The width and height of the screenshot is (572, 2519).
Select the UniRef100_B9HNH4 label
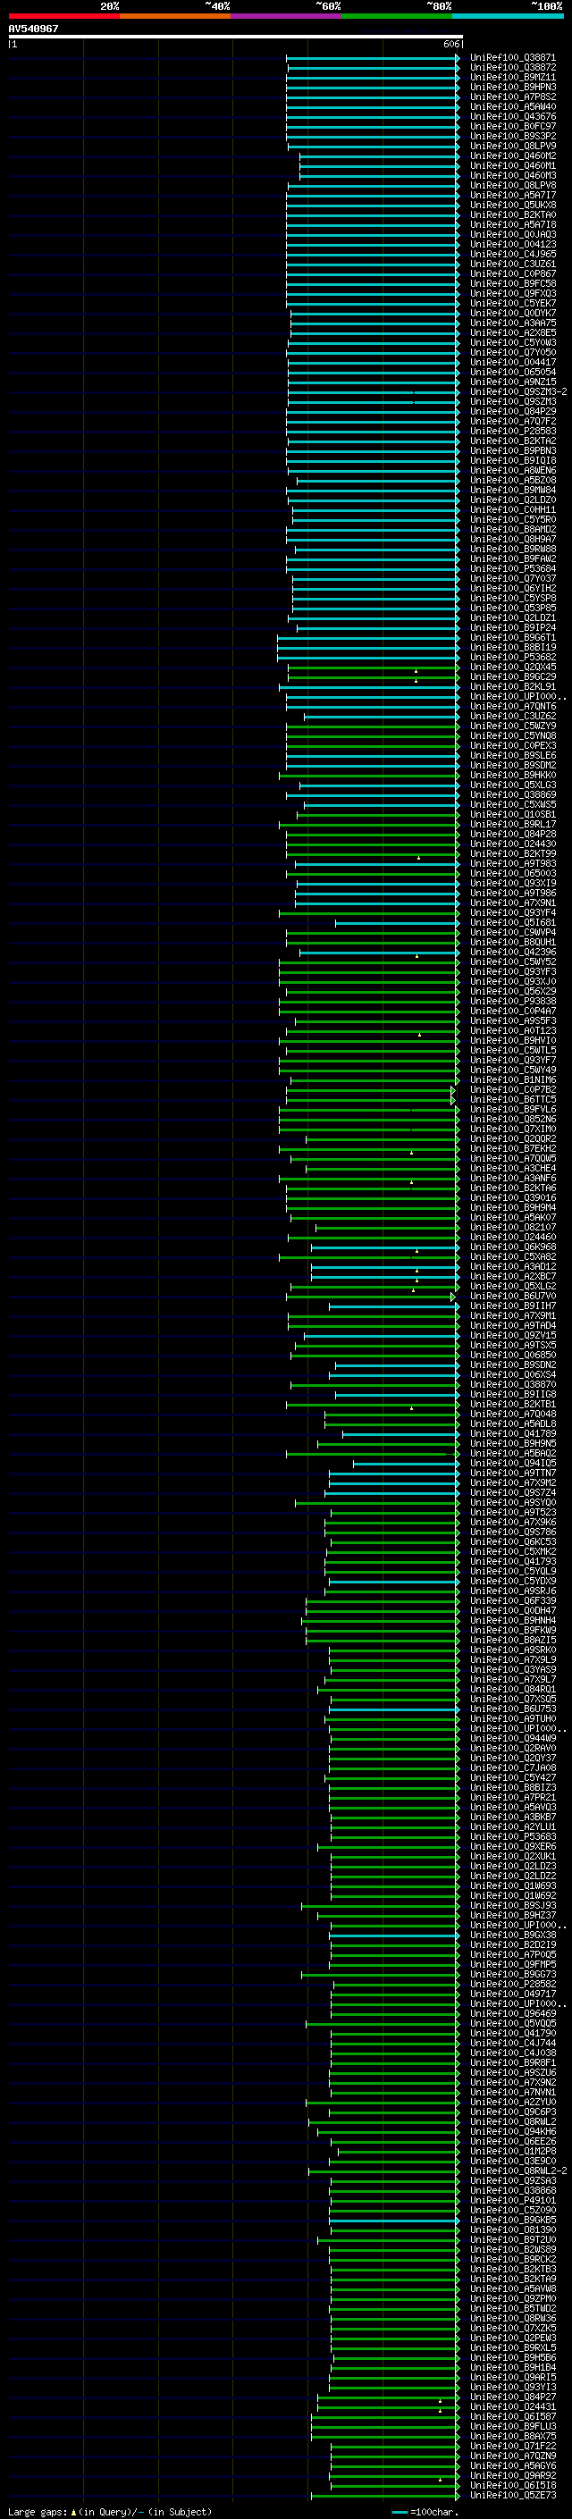click(x=513, y=1620)
